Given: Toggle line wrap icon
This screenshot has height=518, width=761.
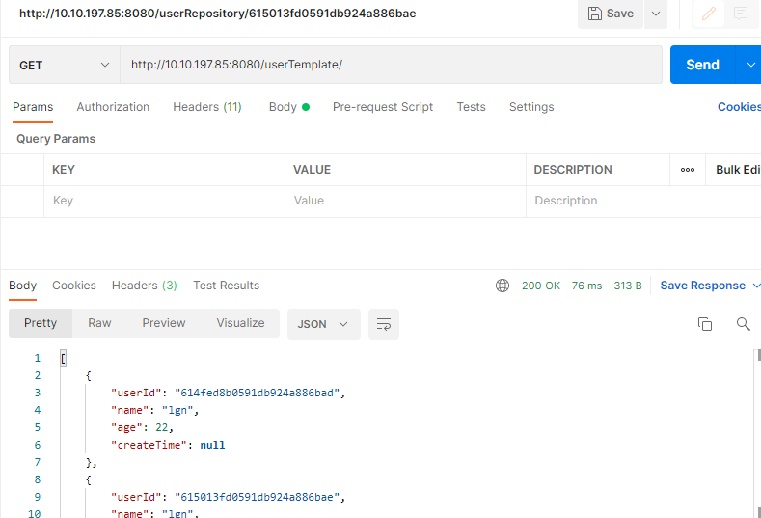Looking at the screenshot, I should [384, 324].
